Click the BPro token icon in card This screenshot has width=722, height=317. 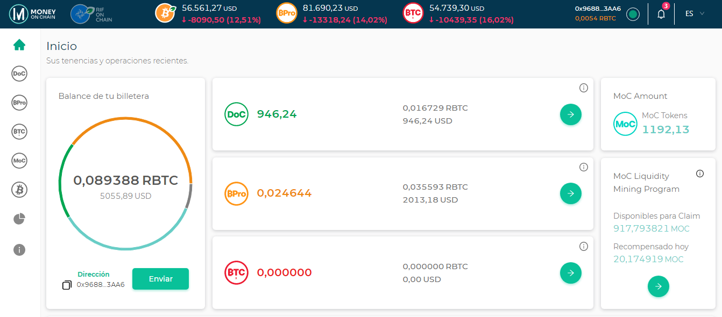(236, 193)
